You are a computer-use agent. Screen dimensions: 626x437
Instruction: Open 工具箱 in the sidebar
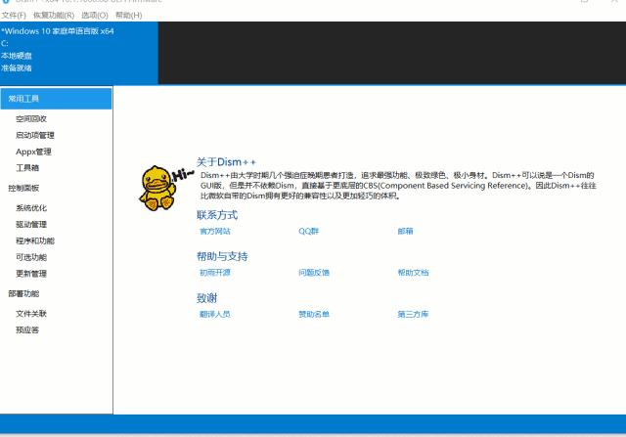(x=27, y=167)
